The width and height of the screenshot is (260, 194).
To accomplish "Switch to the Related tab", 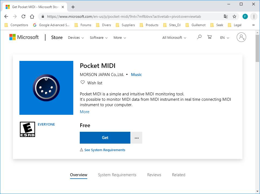I will pyautogui.click(x=179, y=175).
